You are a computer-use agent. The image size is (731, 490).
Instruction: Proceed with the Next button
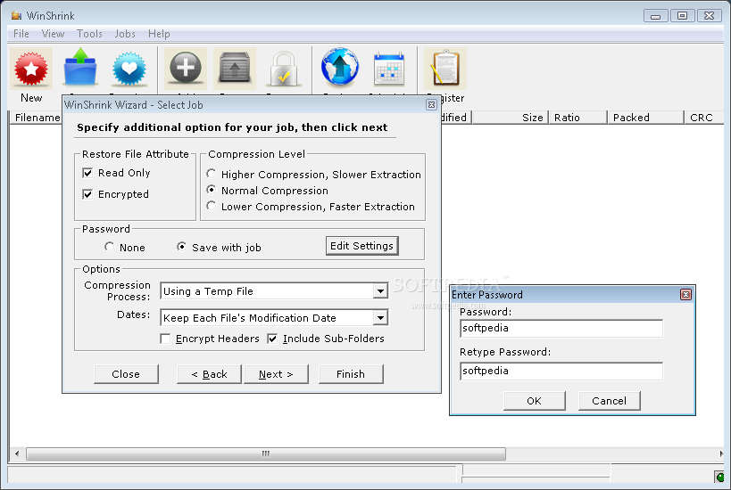pyautogui.click(x=276, y=374)
